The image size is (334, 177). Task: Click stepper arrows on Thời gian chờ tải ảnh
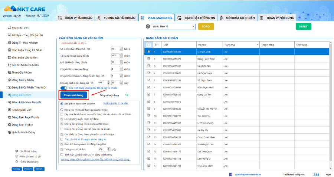point(109,149)
